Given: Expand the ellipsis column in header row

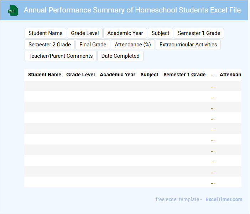Looking at the screenshot, I should pos(213,75).
